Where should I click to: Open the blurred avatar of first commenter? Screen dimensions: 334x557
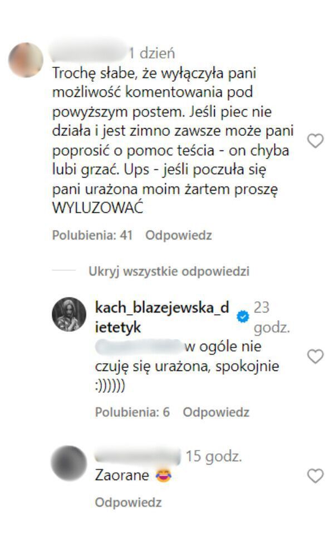(26, 60)
